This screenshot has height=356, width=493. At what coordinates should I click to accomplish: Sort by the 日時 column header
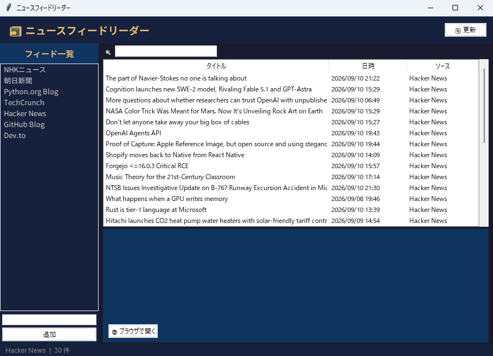pyautogui.click(x=368, y=66)
